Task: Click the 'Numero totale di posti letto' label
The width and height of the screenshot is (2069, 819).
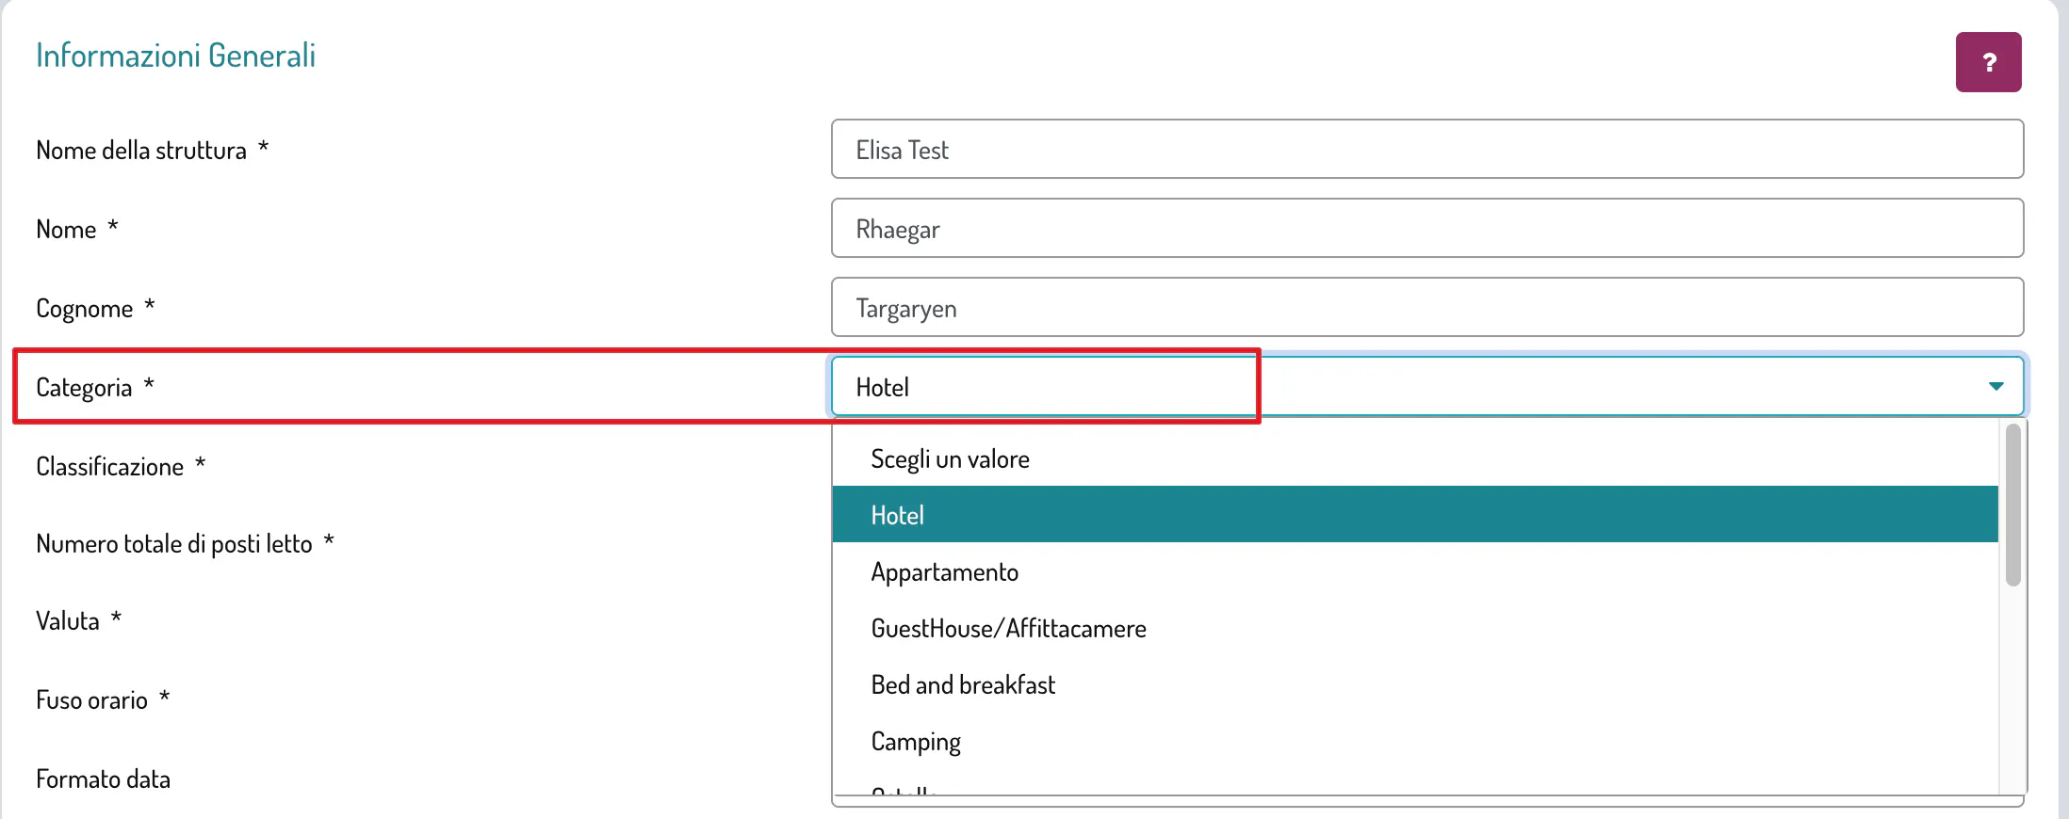Action: click(x=173, y=544)
